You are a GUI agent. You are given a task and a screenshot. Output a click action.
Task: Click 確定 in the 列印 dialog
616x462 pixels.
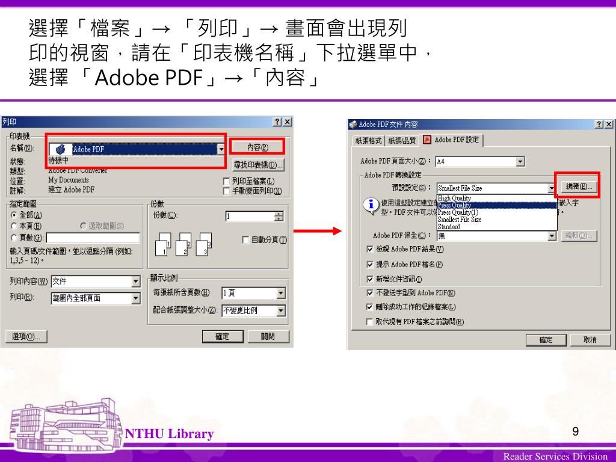223,337
